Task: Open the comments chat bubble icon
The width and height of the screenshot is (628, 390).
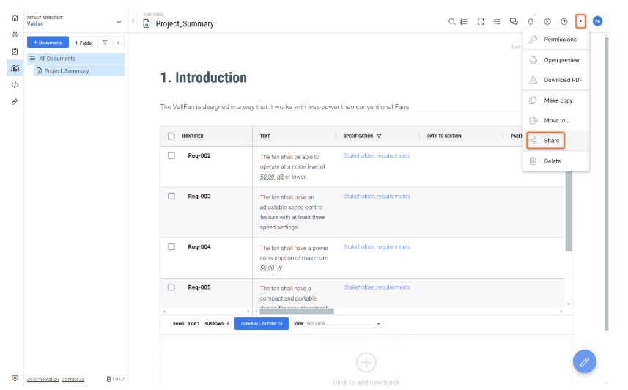Action: 514,22
